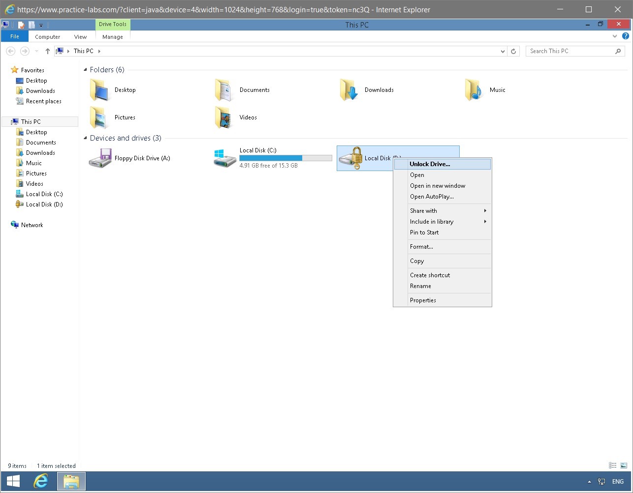Expand the Share with submenu
Screen dimensions: 633x493
point(423,210)
